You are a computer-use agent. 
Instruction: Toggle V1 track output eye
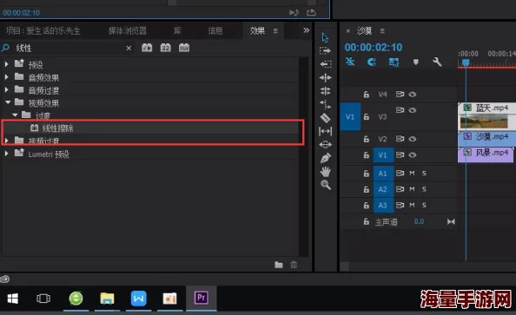[413, 154]
